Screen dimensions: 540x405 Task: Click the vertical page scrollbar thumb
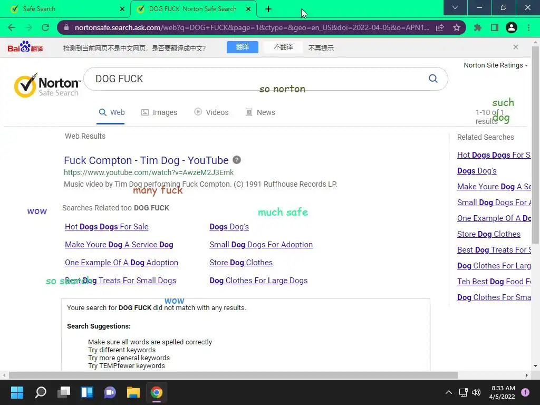(x=535, y=144)
